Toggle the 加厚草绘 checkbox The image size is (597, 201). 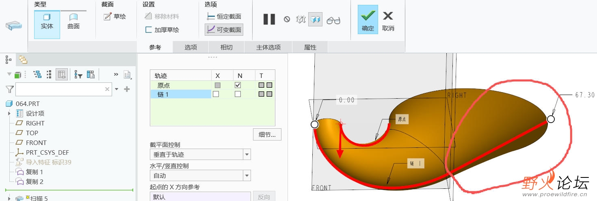click(149, 30)
